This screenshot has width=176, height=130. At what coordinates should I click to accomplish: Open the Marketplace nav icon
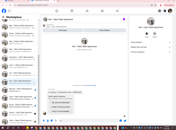[x=102, y=11]
